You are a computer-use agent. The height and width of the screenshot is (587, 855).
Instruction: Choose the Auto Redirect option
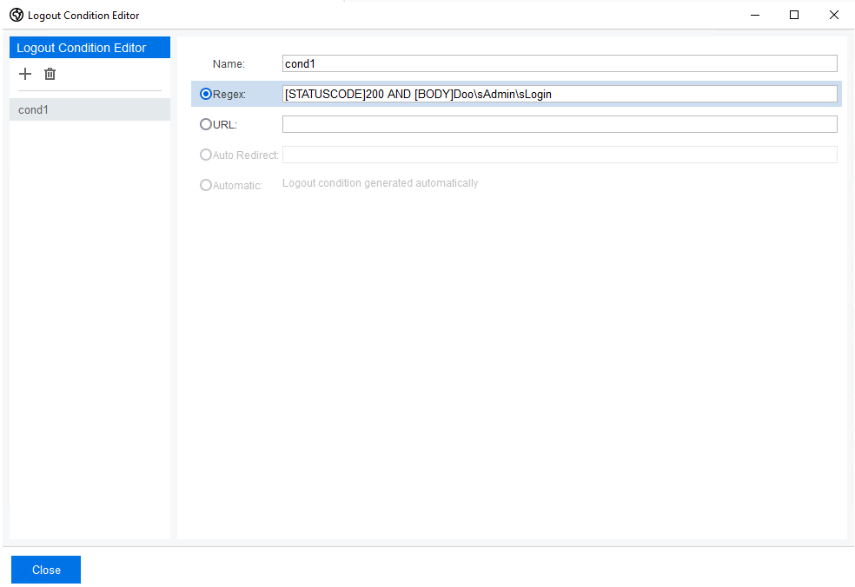coord(205,155)
